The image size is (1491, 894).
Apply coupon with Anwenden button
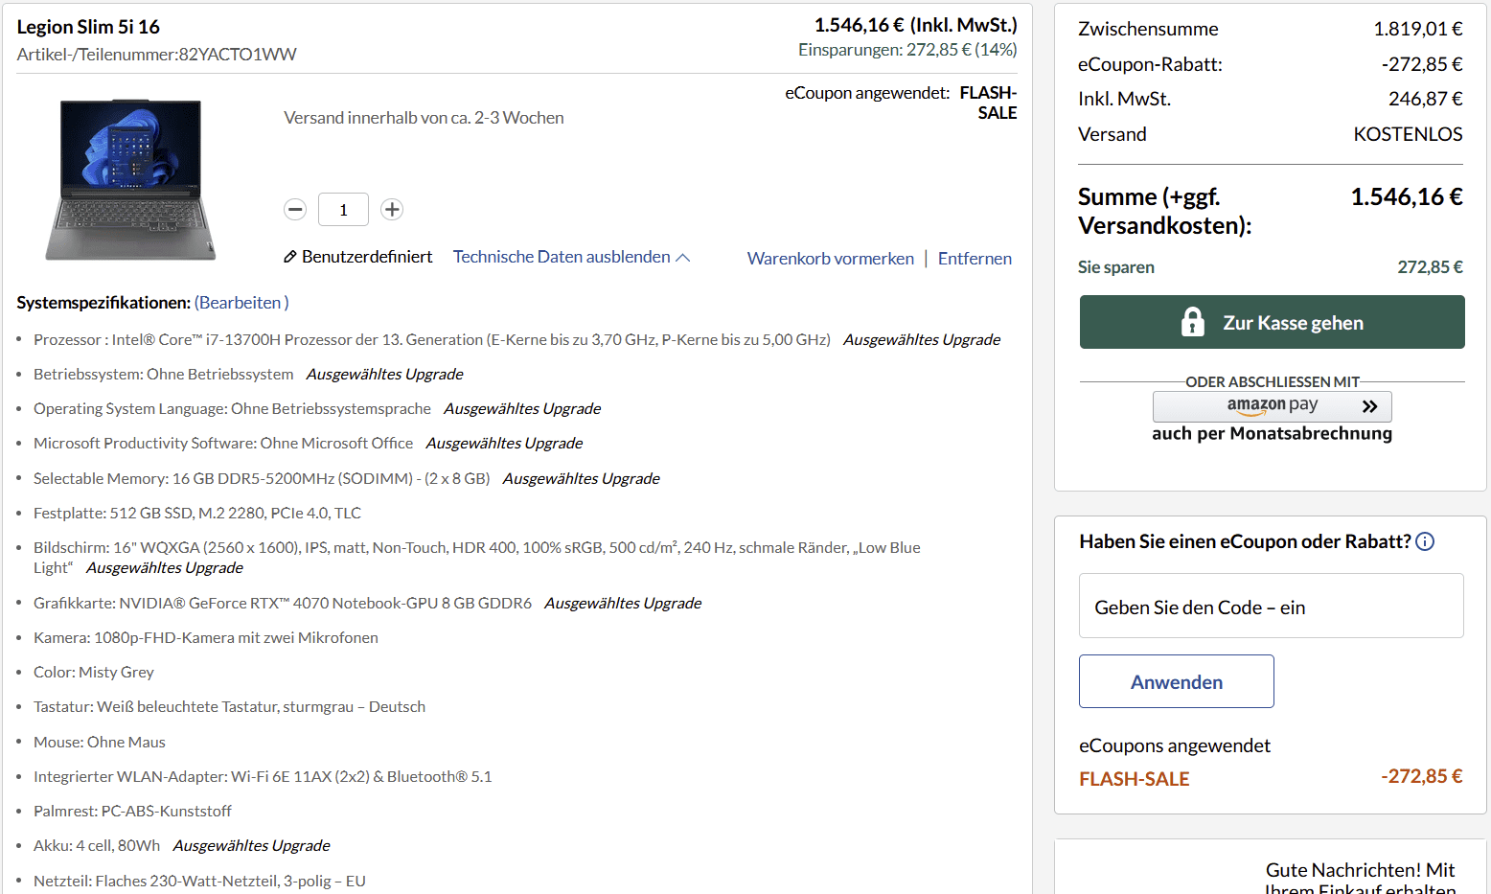pyautogui.click(x=1176, y=681)
